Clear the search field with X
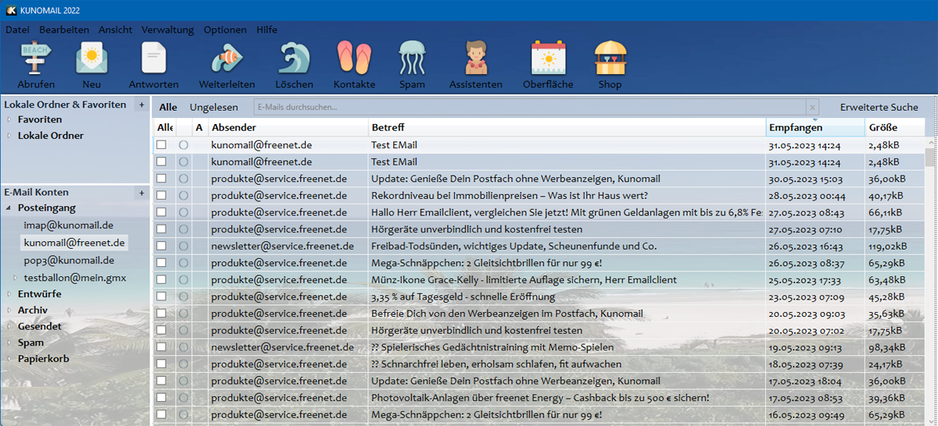Image resolution: width=938 pixels, height=426 pixels. [813, 107]
